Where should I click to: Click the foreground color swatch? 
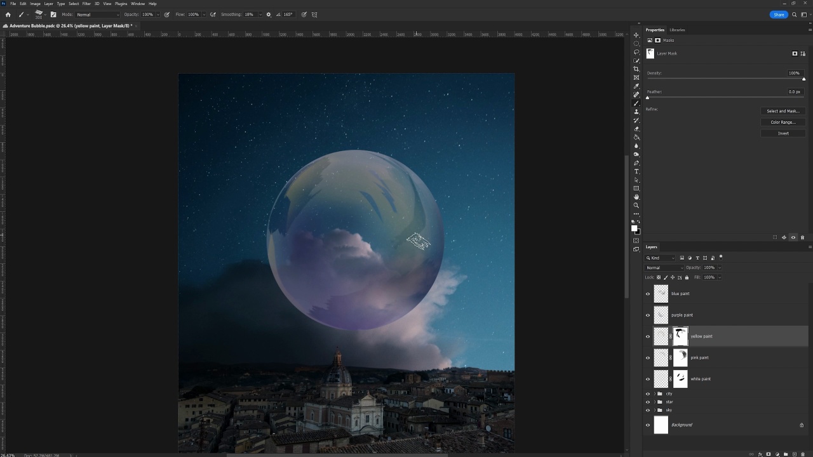click(x=634, y=228)
